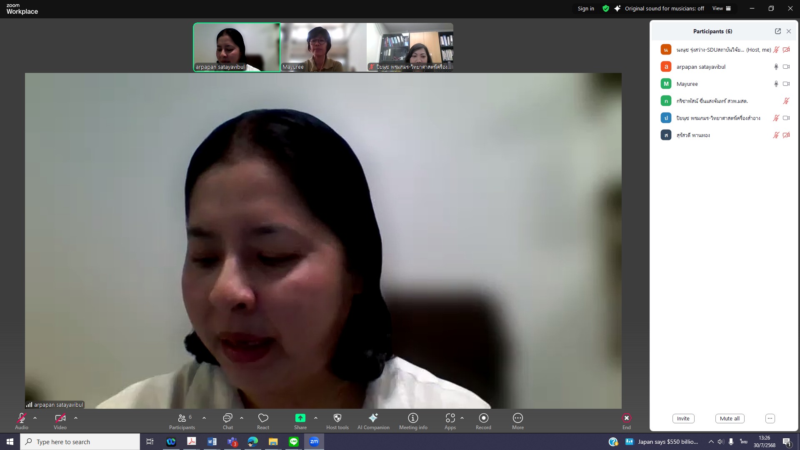Toggle the Participants panel button
The width and height of the screenshot is (800, 450).
(x=182, y=421)
